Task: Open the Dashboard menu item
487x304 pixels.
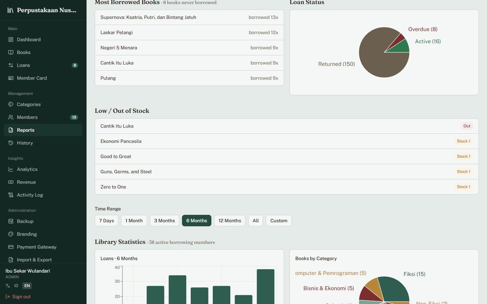Action: coord(43,40)
